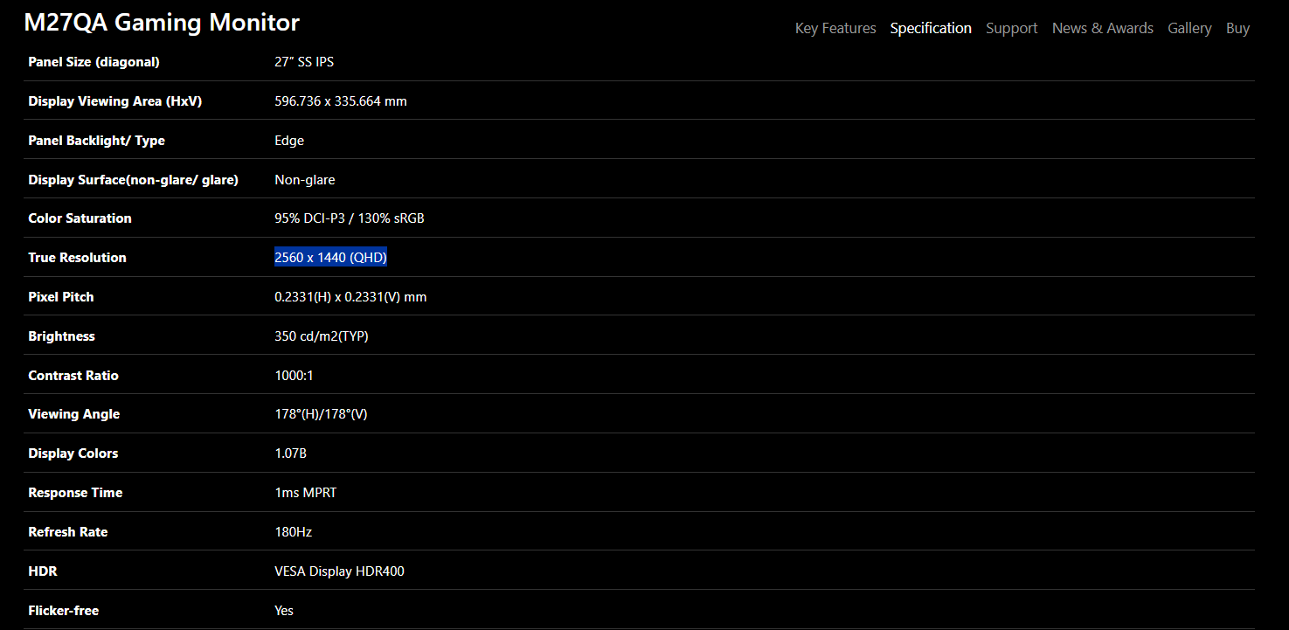Click the 350 cd/m2(TYP) brightness value
The width and height of the screenshot is (1289, 630).
(x=321, y=336)
